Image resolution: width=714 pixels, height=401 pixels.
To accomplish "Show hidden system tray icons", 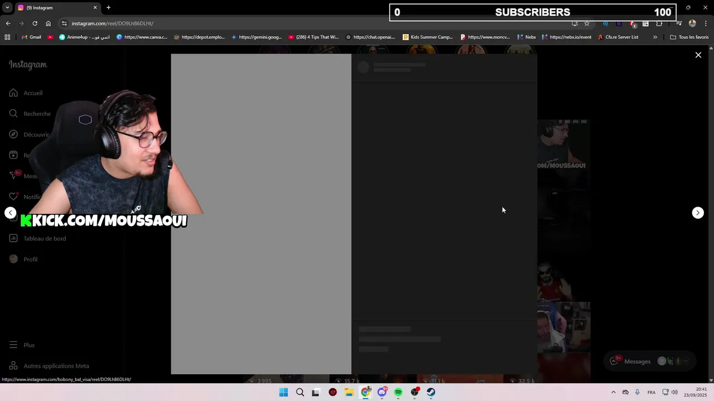I will coord(614,392).
